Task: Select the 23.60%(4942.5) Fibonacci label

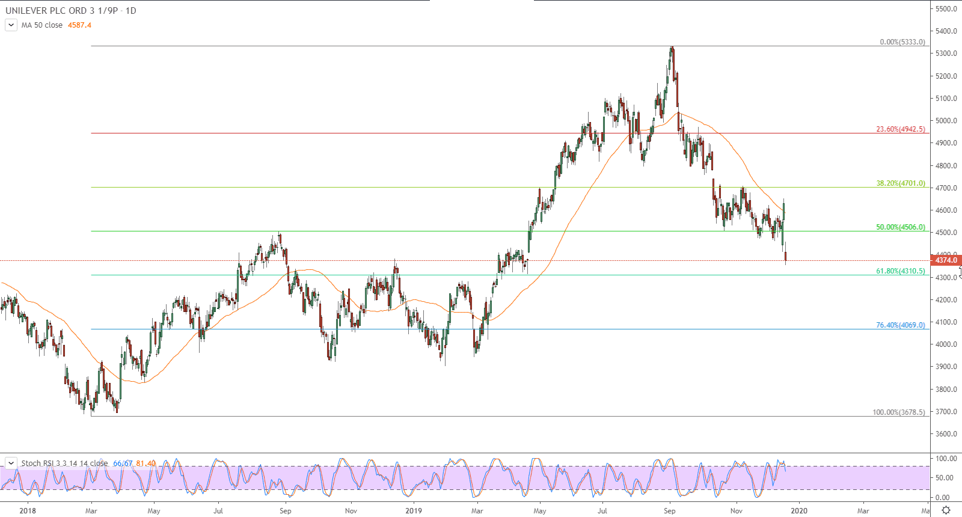Action: click(x=901, y=129)
